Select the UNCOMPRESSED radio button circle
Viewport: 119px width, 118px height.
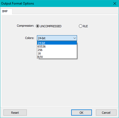coord(37,26)
